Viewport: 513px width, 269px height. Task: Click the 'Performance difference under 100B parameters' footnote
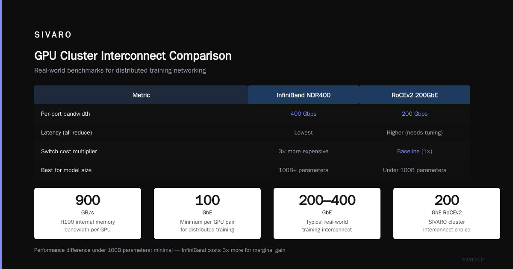(159, 250)
